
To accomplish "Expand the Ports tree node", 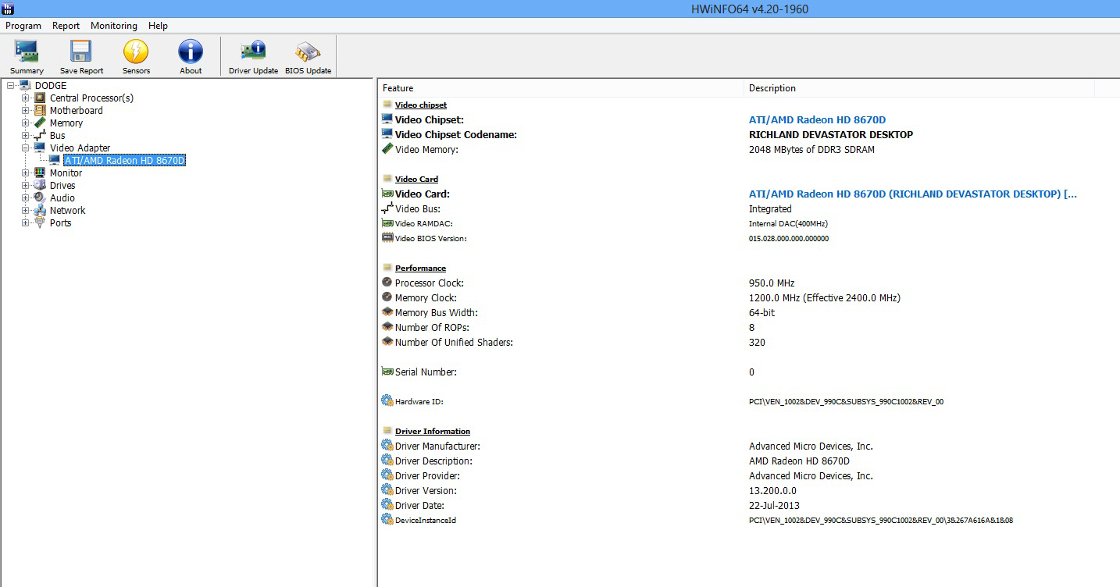I will pos(26,222).
